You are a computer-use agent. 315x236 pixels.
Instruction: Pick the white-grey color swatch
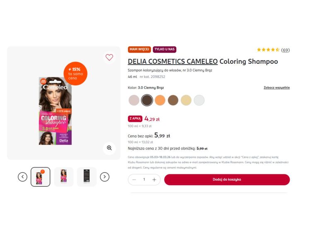coord(199,100)
